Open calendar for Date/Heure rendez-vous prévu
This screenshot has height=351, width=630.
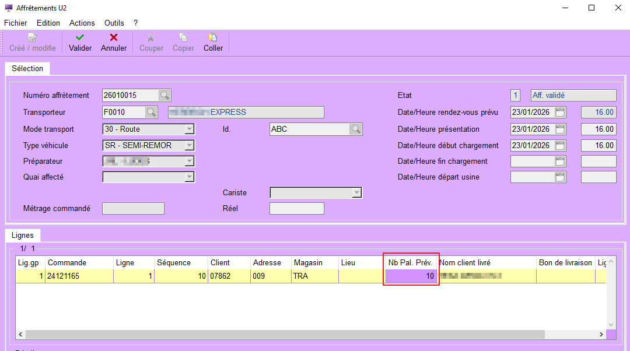560,112
